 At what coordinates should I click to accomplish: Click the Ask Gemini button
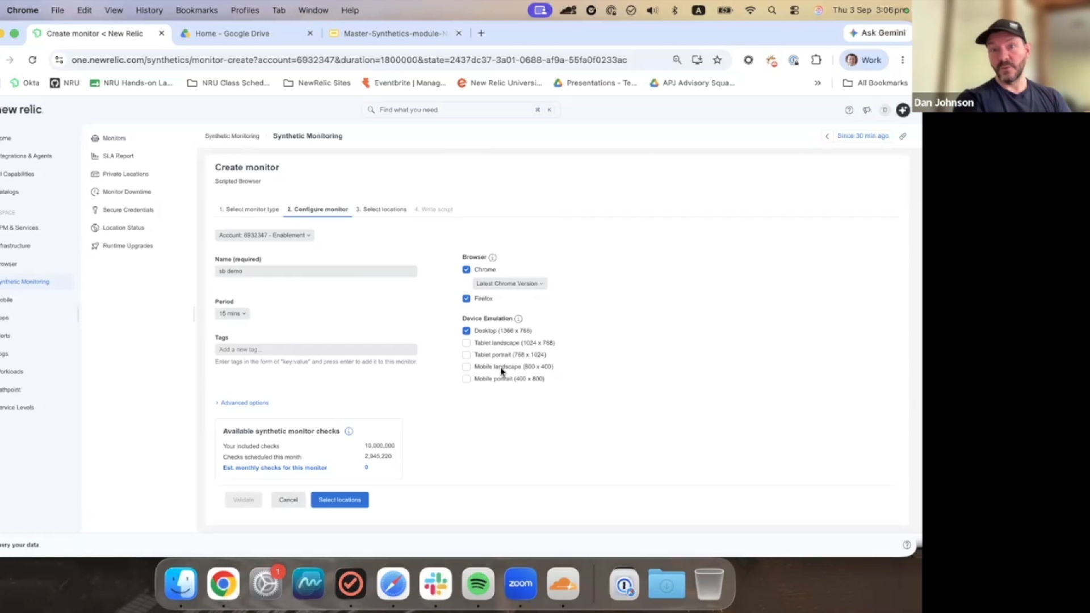point(878,33)
